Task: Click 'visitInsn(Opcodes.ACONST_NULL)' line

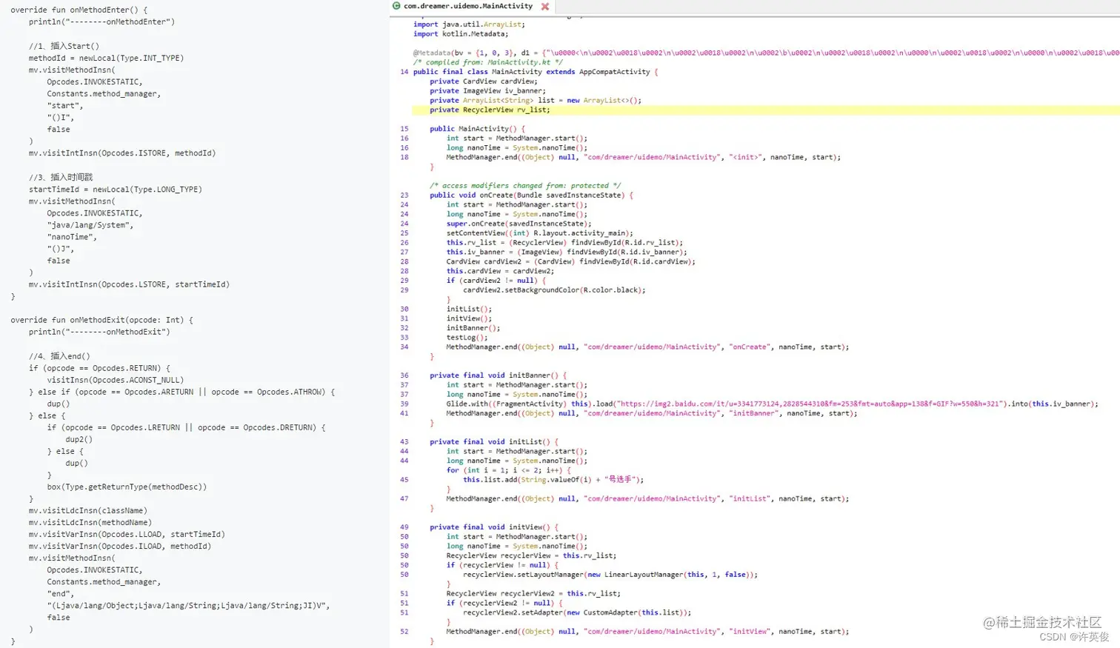Action: pyautogui.click(x=116, y=380)
